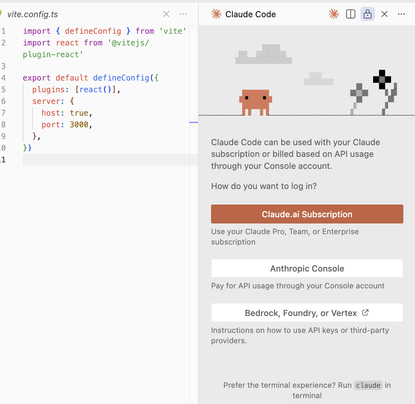Click the port value 3000
The height and width of the screenshot is (404, 415).
[79, 125]
